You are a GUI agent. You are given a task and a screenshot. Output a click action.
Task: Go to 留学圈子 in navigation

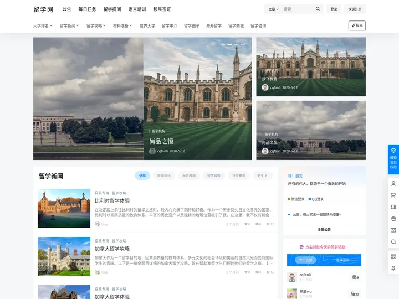pyautogui.click(x=192, y=25)
